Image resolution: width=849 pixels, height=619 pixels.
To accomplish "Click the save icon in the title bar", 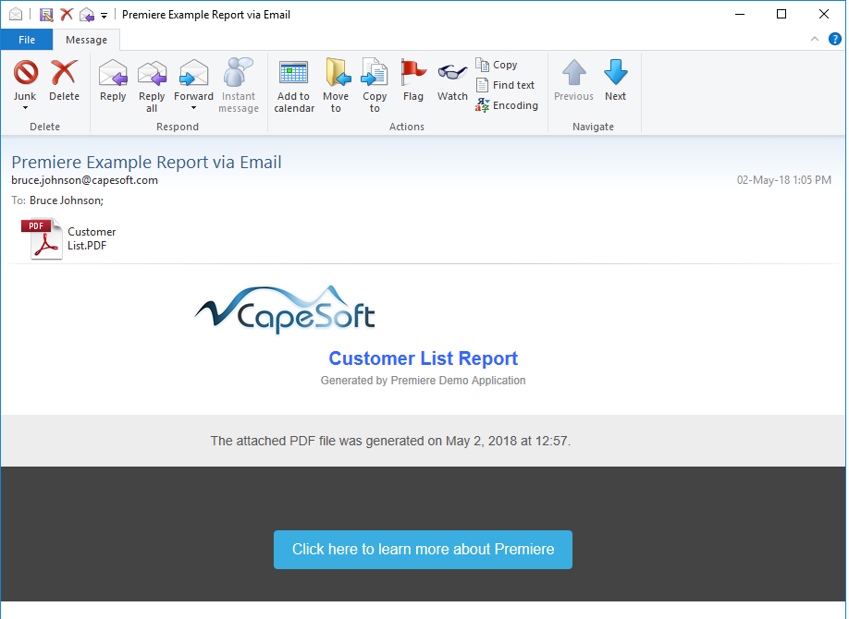I will [x=46, y=15].
